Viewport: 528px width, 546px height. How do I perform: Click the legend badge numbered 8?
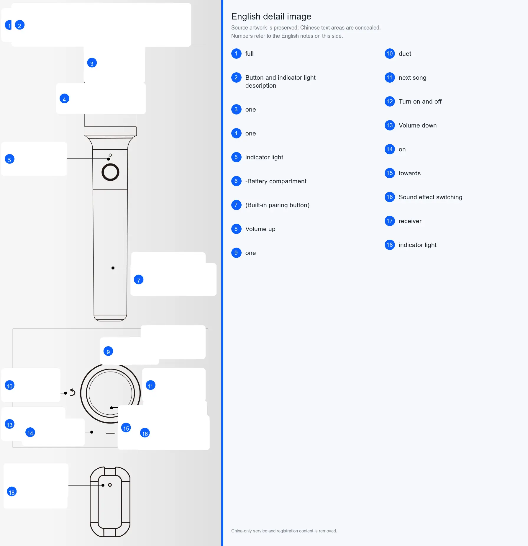pyautogui.click(x=236, y=229)
